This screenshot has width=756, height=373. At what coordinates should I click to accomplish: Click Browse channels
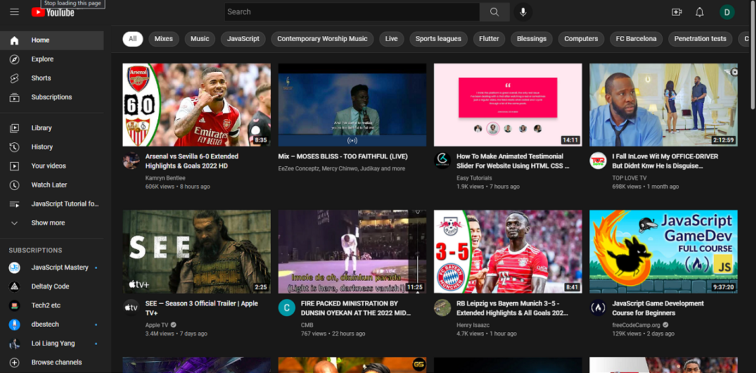(x=57, y=362)
